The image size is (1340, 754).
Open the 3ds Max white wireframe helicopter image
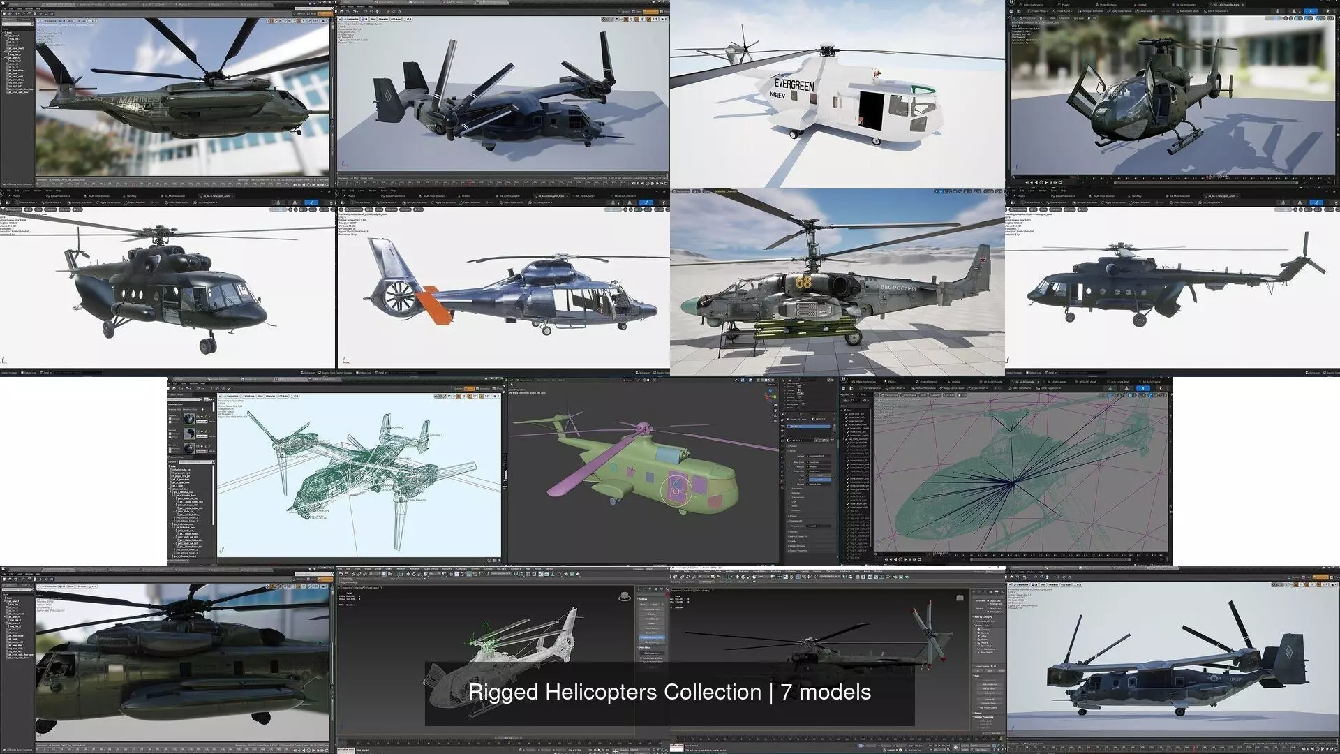pyautogui.click(x=502, y=660)
